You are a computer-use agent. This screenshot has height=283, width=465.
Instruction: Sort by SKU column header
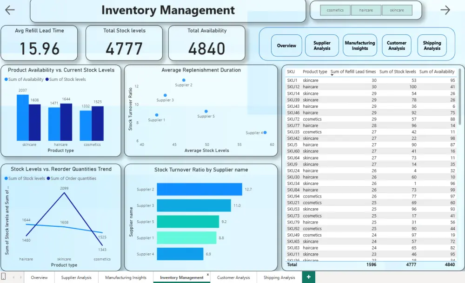point(291,72)
